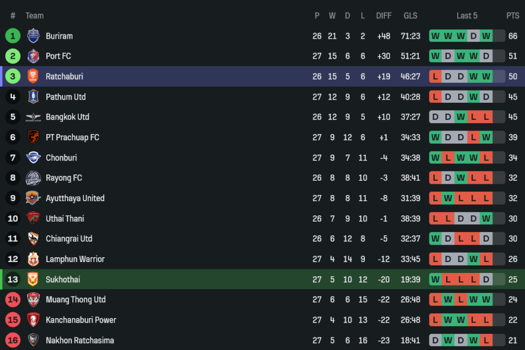
Task: Open the Ayutthaya United team page
Action: tap(75, 198)
